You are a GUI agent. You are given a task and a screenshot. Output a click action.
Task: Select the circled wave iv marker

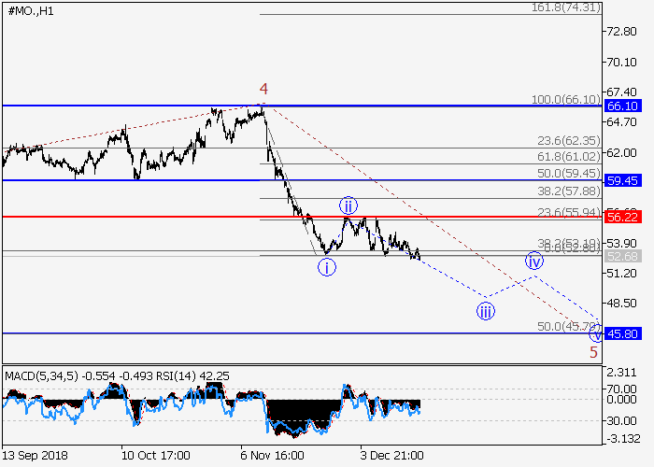click(x=533, y=261)
